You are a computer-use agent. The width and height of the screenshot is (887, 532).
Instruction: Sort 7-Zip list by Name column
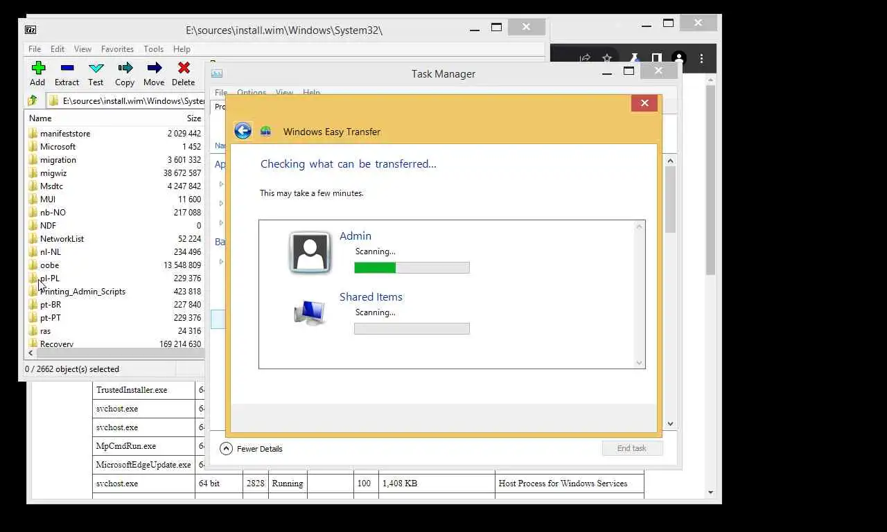coord(40,118)
